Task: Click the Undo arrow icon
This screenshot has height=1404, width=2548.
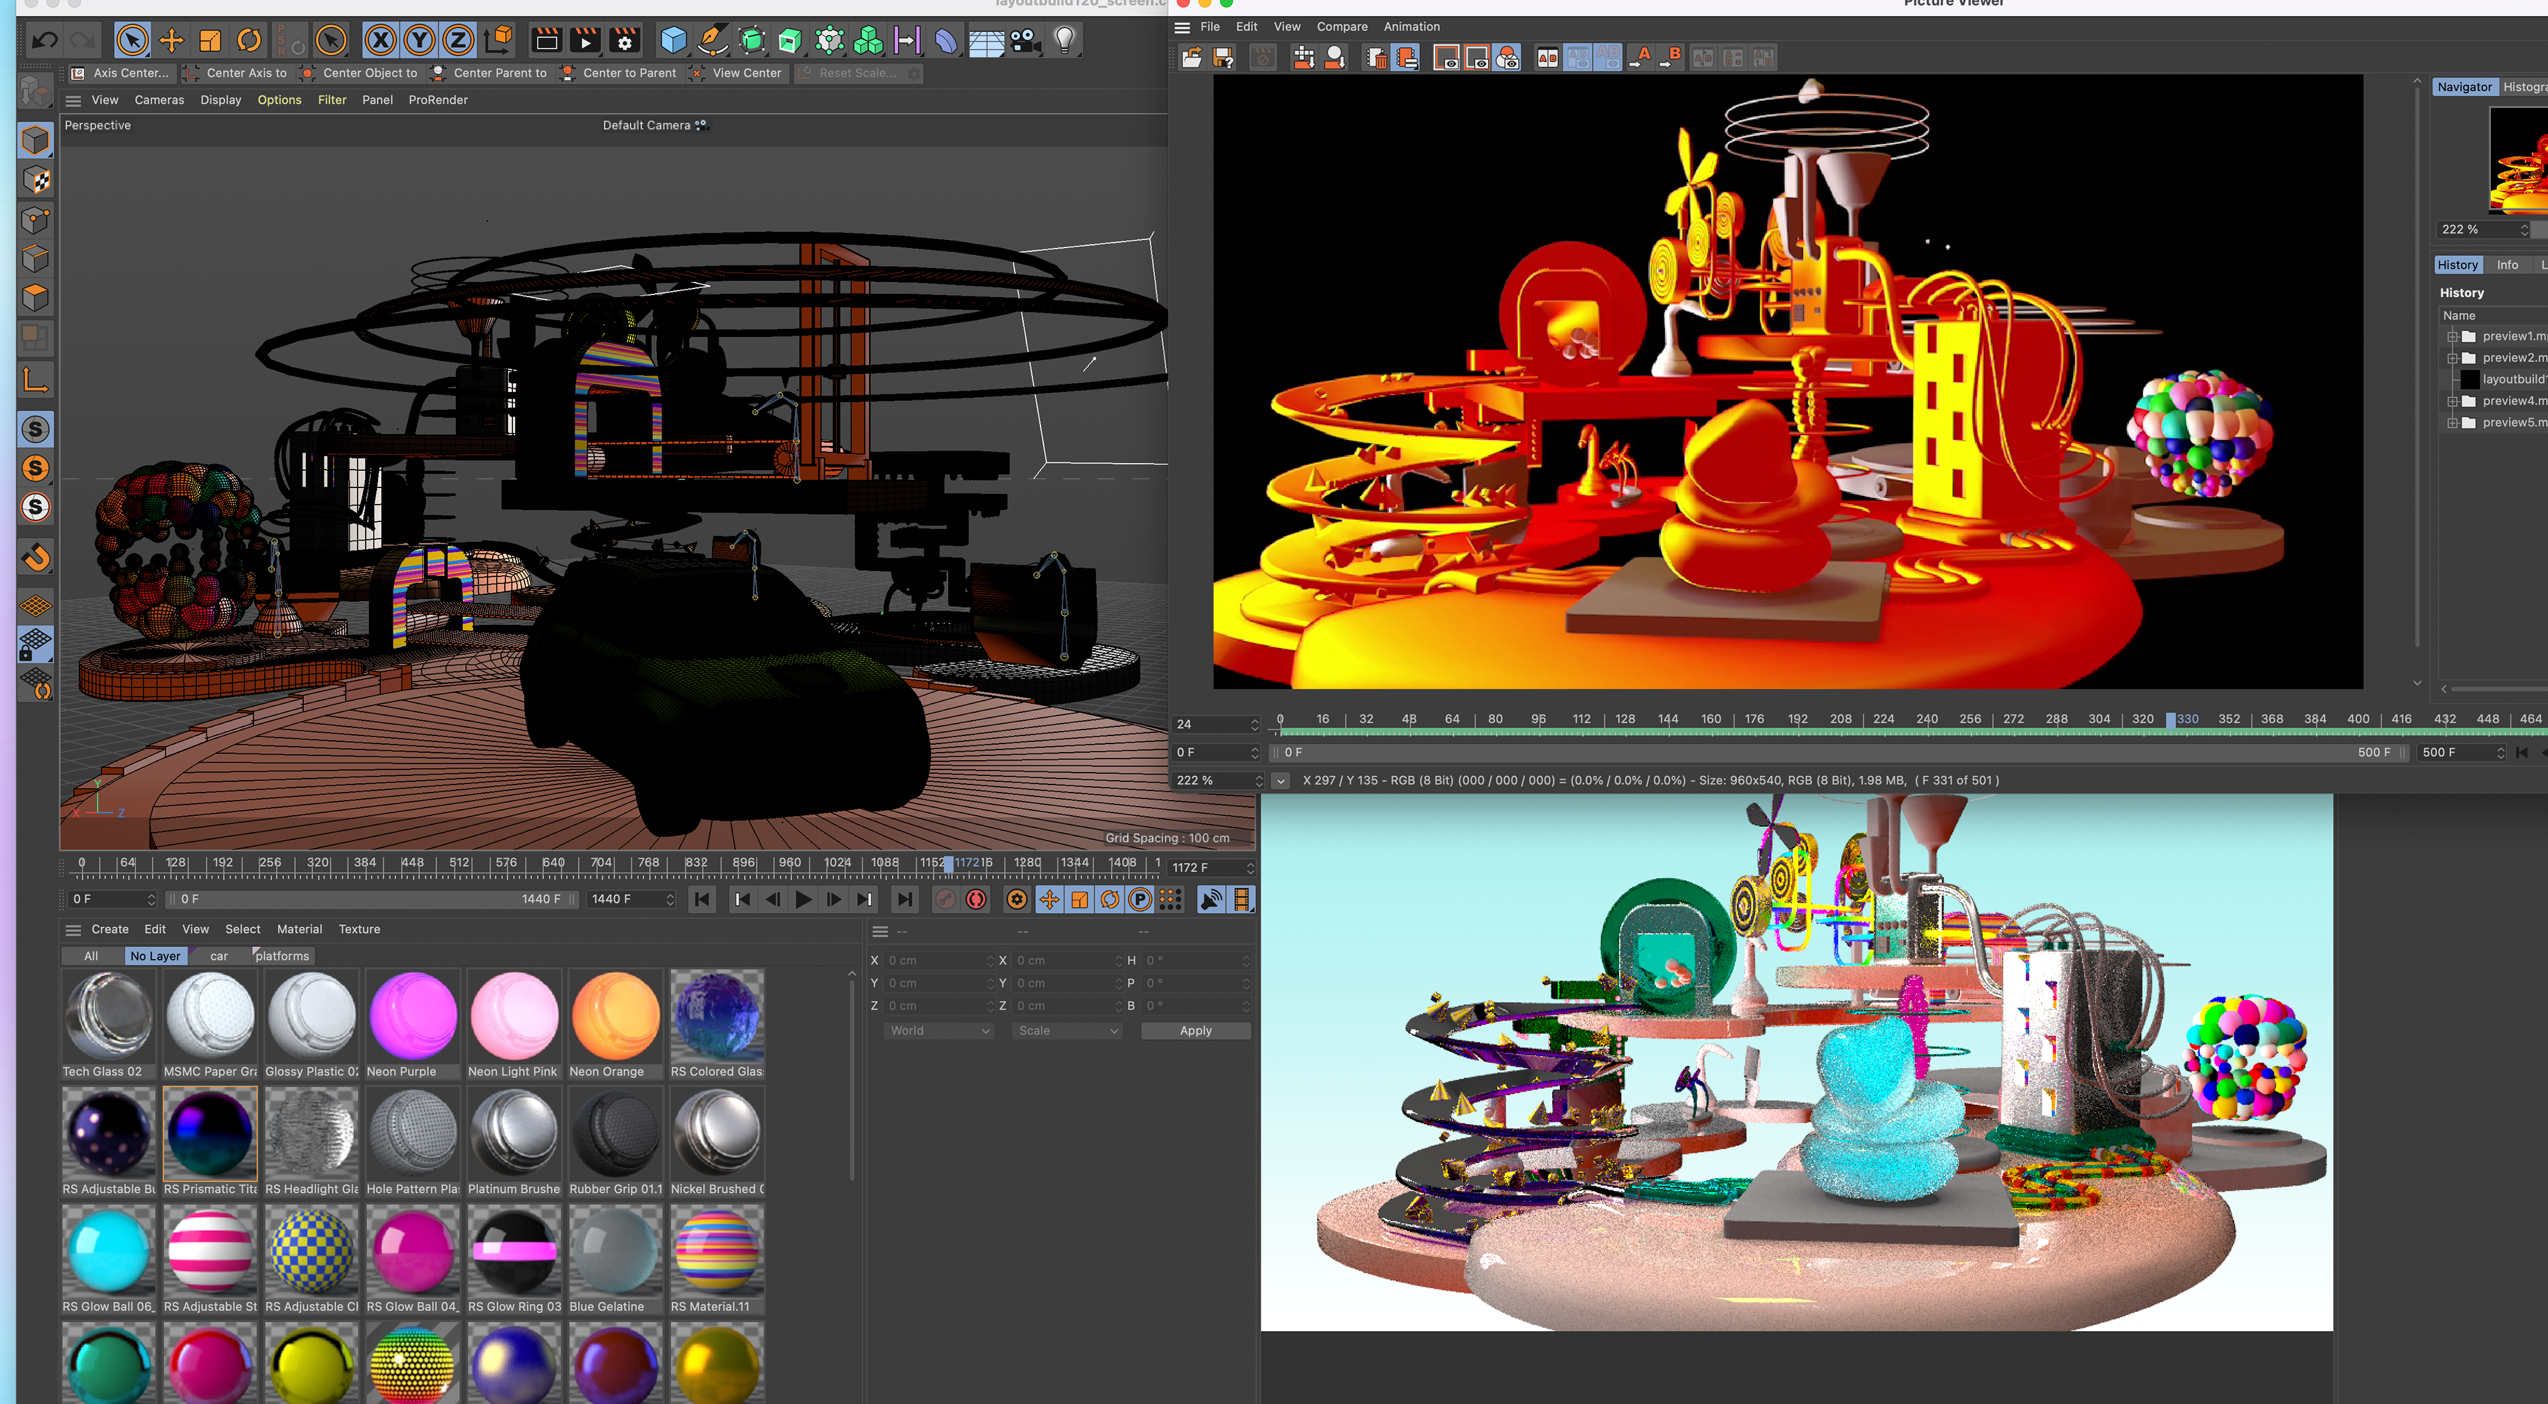Action: click(x=44, y=40)
